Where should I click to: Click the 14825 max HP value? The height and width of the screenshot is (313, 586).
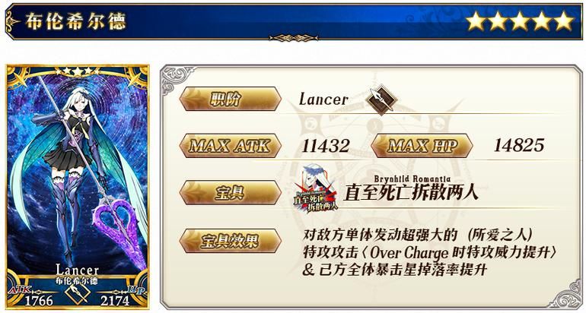point(519,145)
